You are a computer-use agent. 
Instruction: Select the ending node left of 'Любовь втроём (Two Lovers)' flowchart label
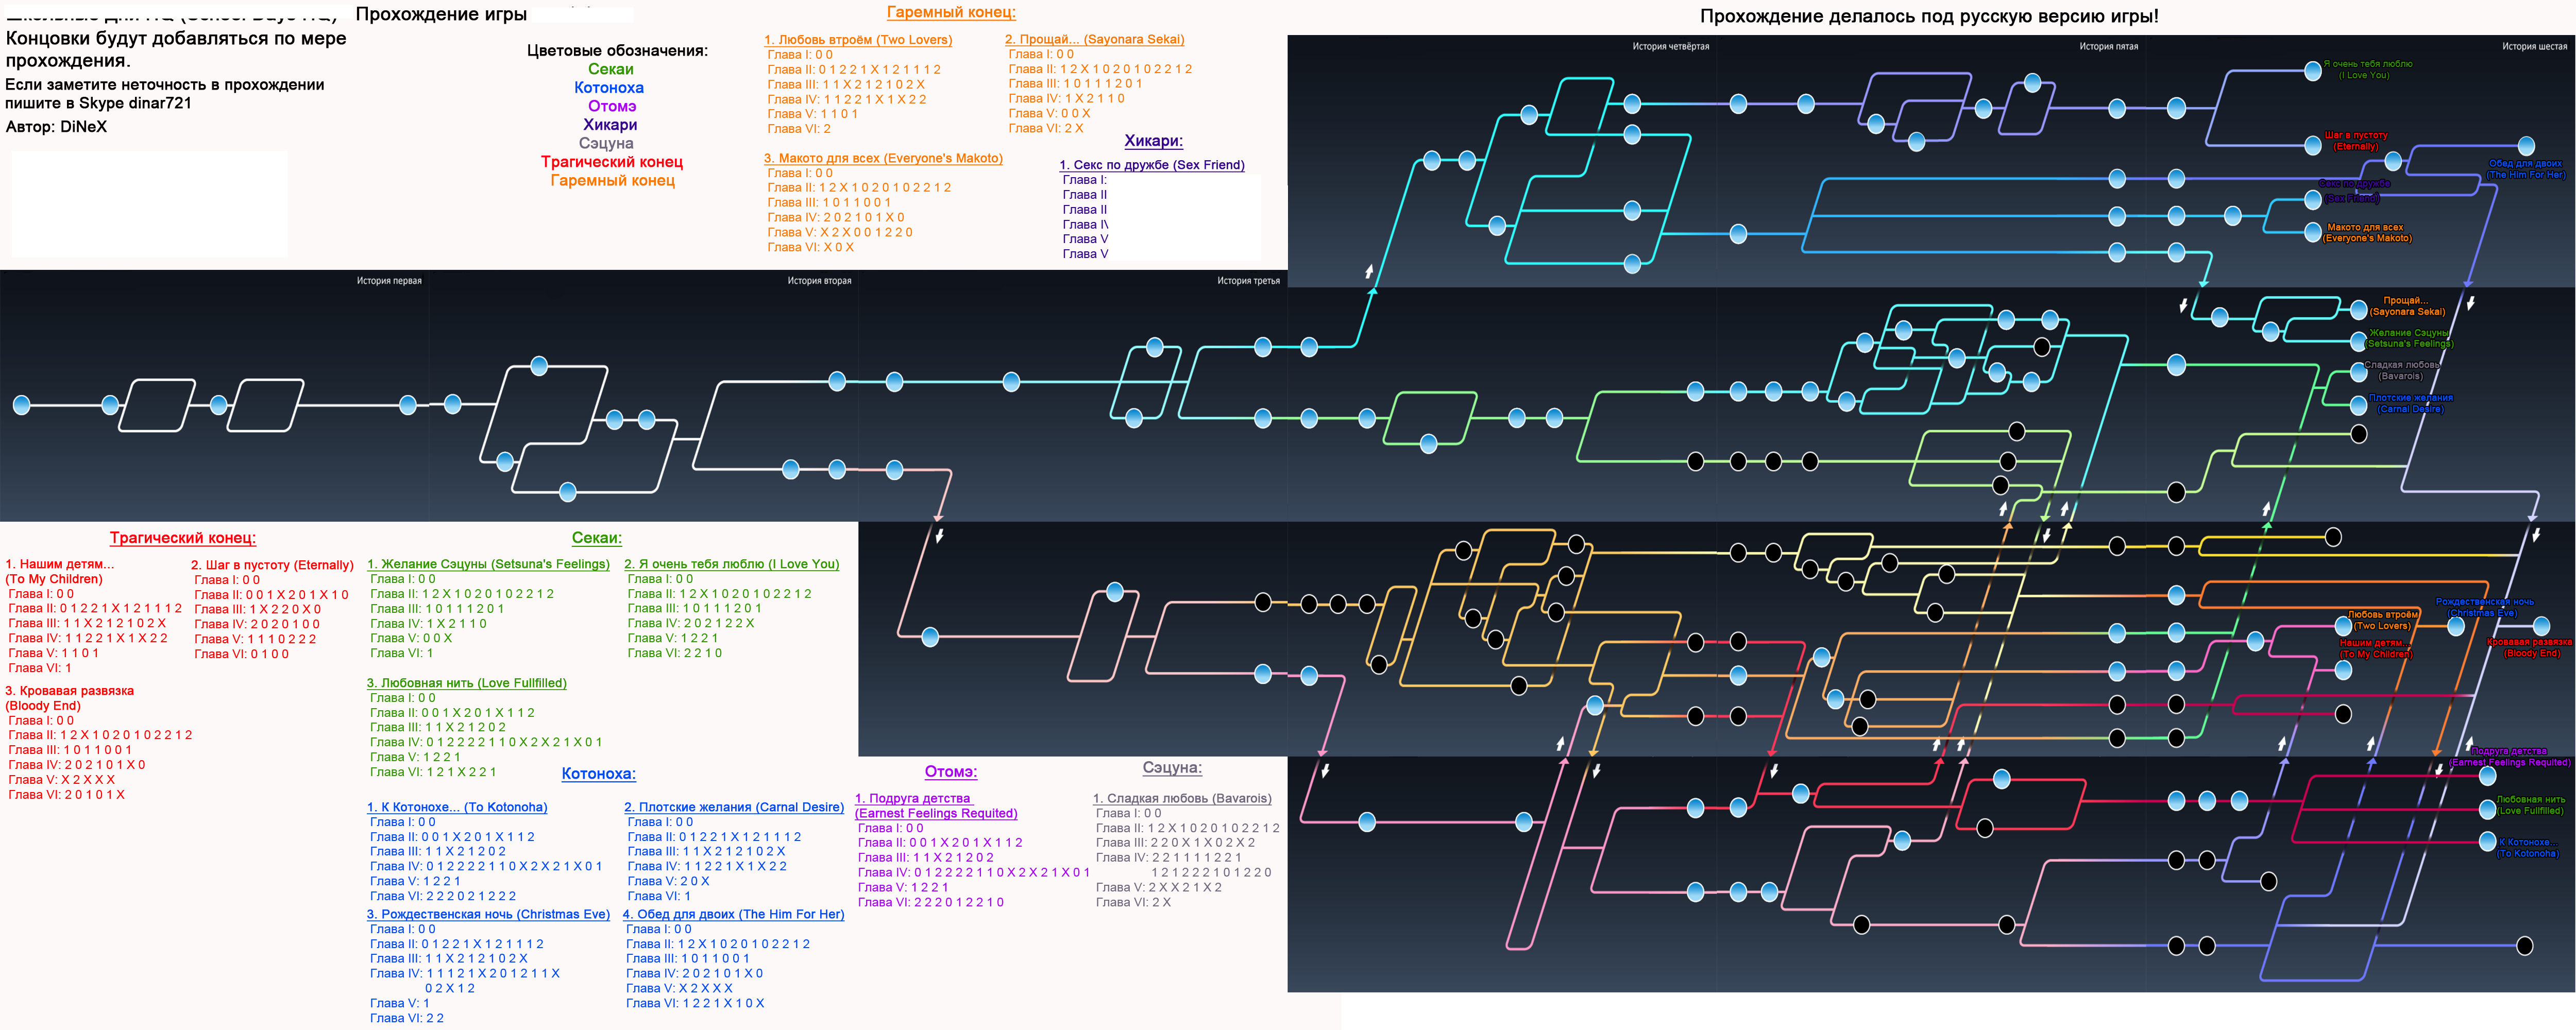click(2342, 625)
